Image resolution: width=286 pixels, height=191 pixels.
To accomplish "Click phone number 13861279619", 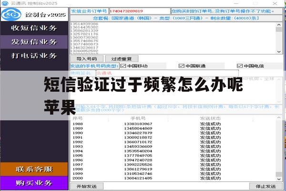I will coord(138,169).
